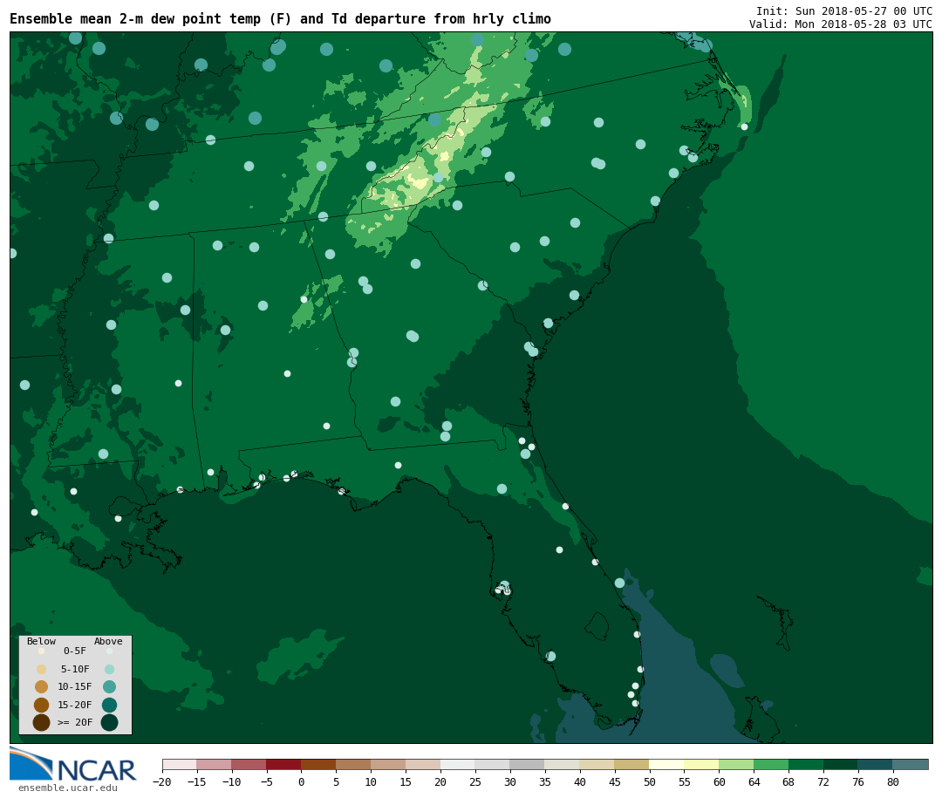
Task: Pick the 30 to 35 gray colorbar swatch
Action: [528, 764]
